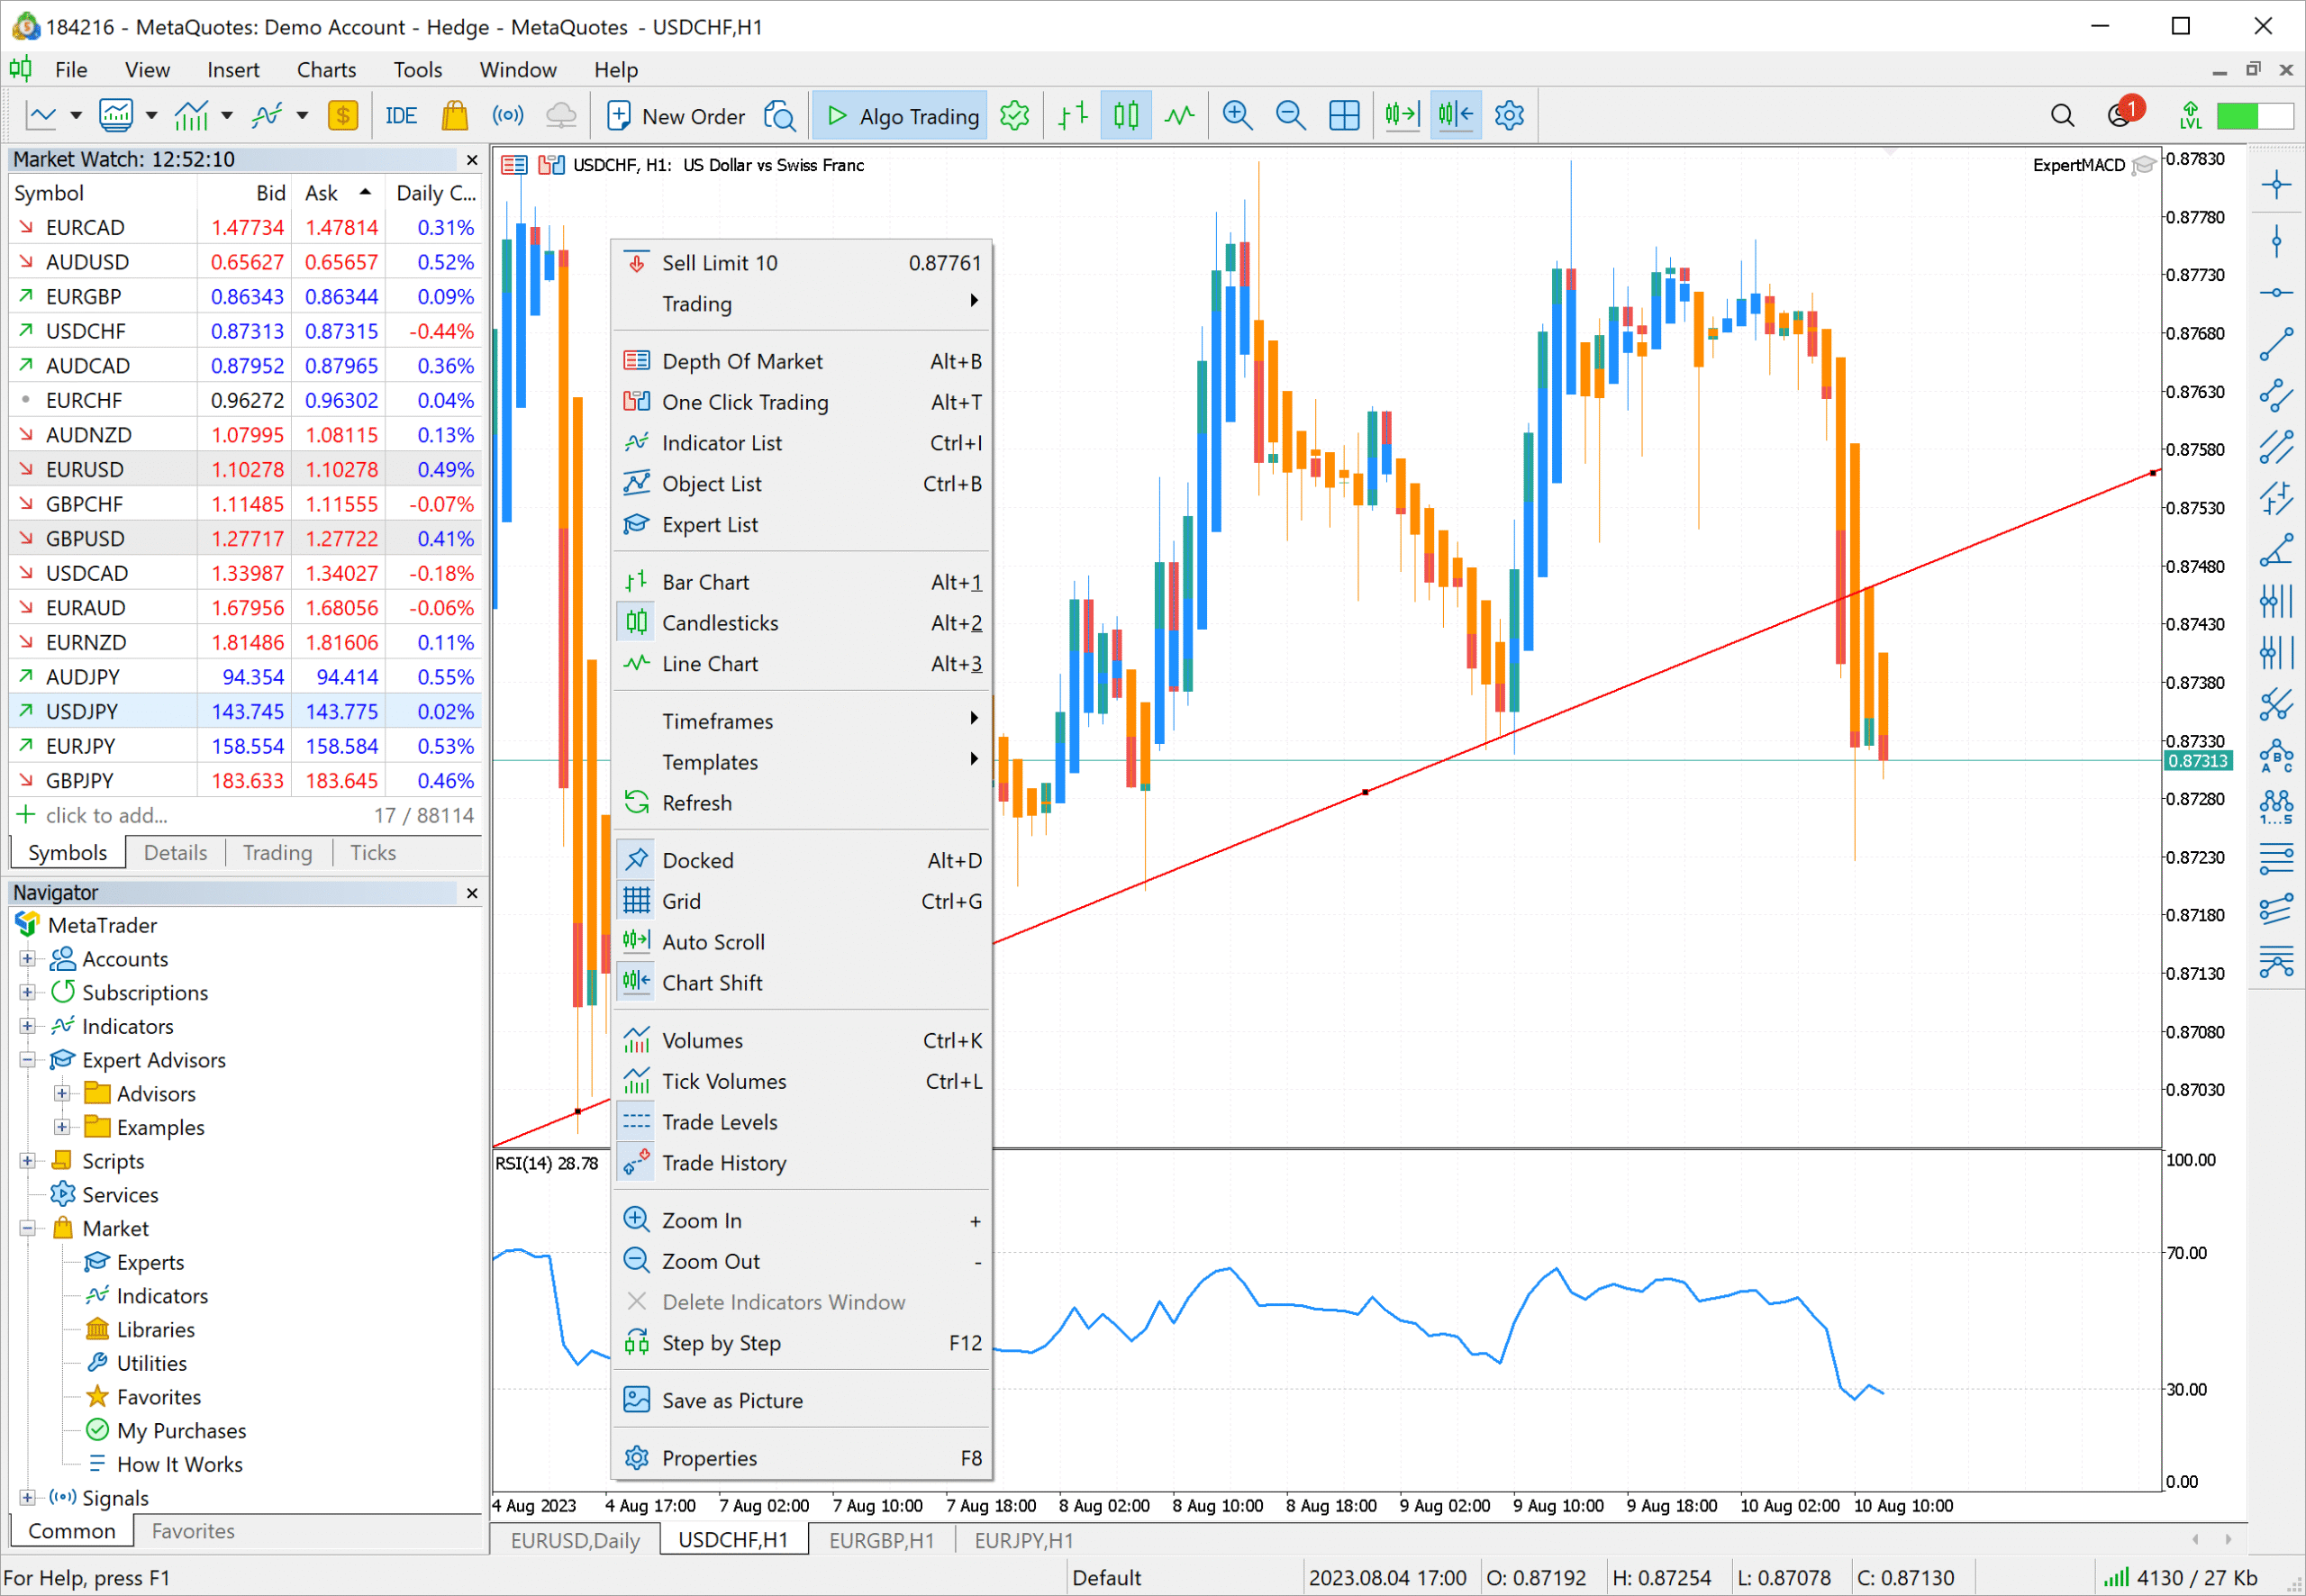Click the Market shopping bag toolbar icon
The image size is (2306, 1596).
click(455, 116)
